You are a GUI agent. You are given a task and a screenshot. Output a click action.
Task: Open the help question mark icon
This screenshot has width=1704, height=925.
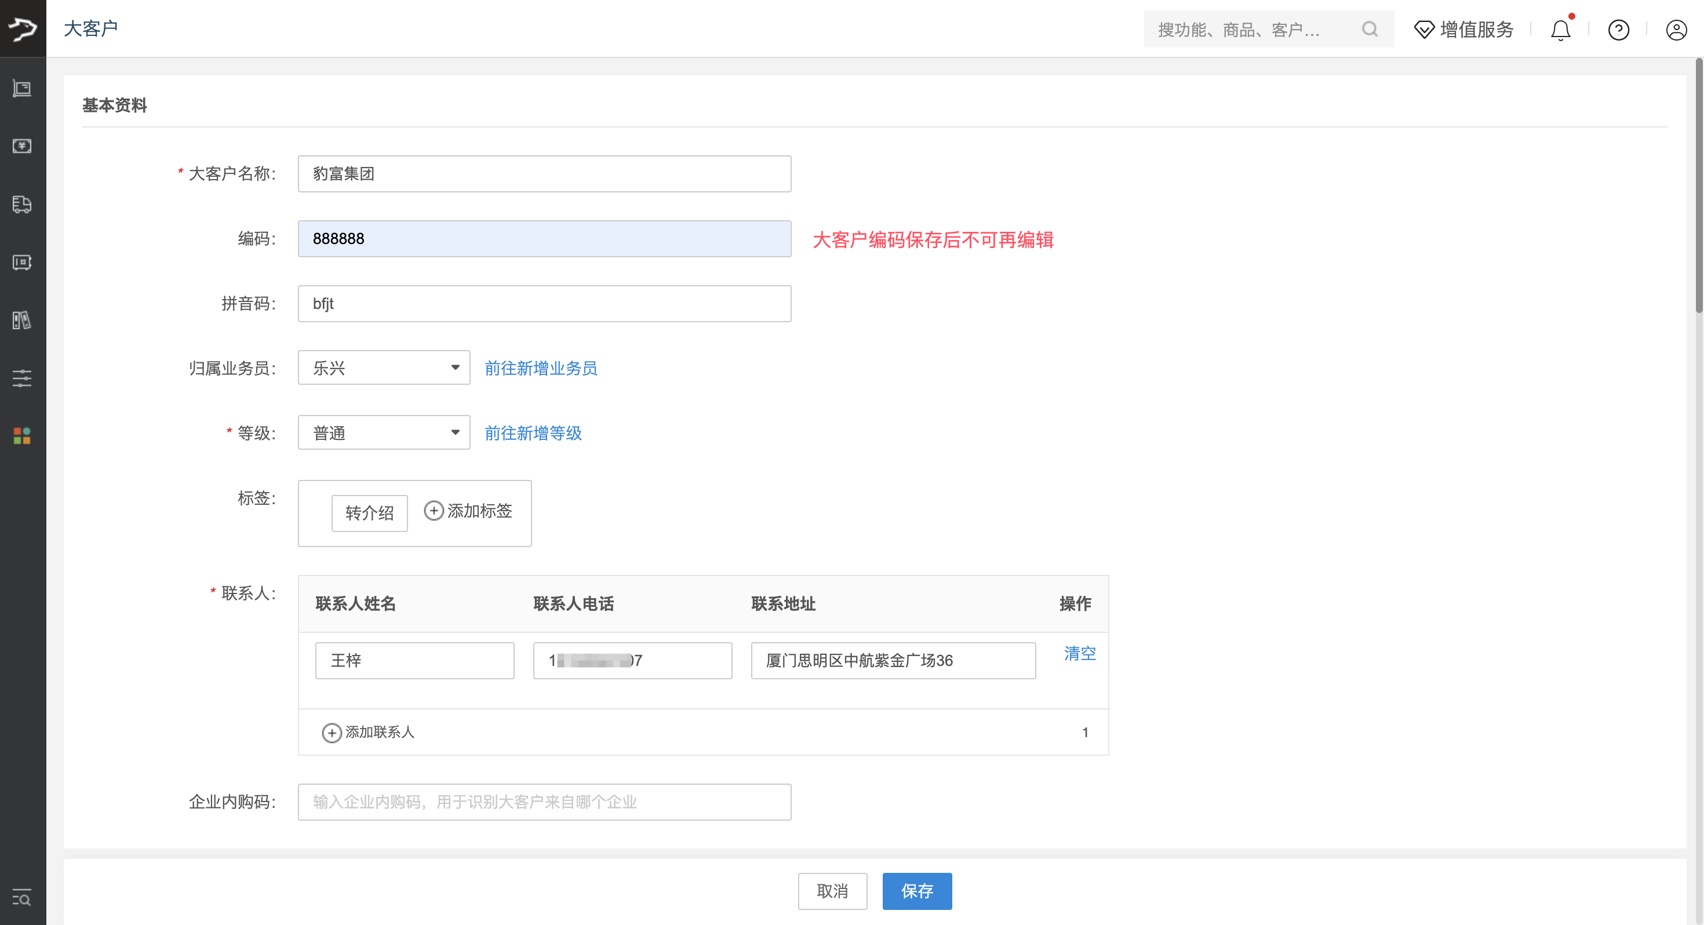[1618, 30]
